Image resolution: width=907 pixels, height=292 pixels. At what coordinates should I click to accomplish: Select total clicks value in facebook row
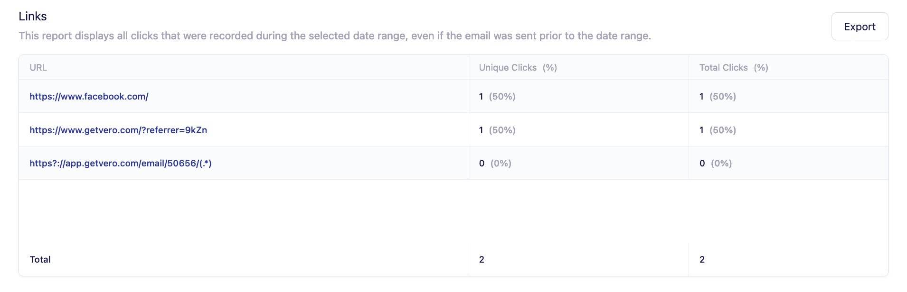tap(701, 96)
